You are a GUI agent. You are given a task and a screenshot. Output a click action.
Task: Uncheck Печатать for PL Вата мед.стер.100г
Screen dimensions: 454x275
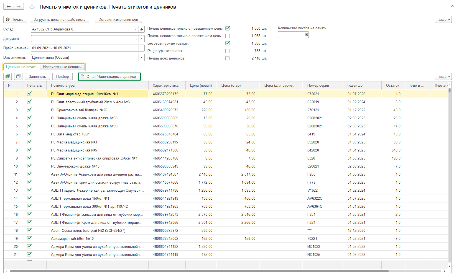[x=29, y=134]
